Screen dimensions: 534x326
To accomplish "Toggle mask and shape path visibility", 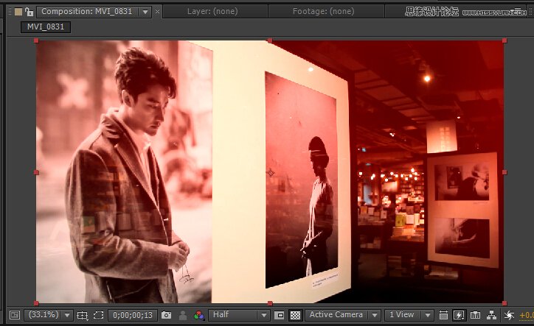I will point(98,315).
